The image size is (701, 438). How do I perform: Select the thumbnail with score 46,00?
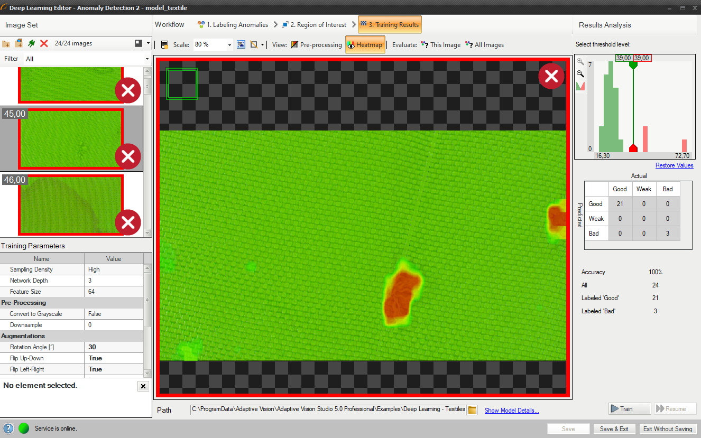tap(71, 205)
